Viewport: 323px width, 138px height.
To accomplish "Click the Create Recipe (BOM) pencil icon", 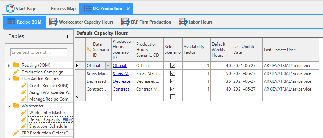I will 24,86.
